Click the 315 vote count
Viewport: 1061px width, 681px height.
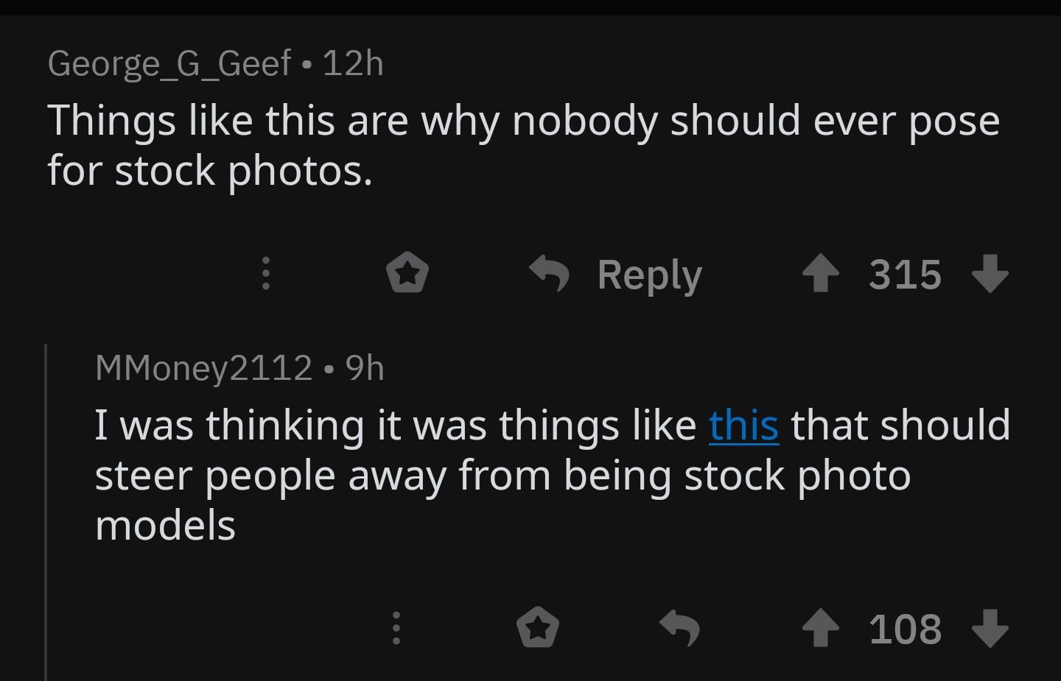coord(906,274)
